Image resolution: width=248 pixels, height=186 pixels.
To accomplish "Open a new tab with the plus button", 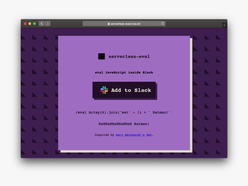I will pyautogui.click(x=224, y=25).
